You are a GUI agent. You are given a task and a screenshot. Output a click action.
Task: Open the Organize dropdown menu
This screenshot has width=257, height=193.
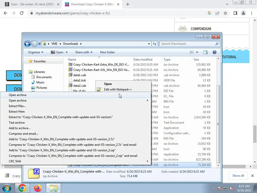[x=36, y=52]
